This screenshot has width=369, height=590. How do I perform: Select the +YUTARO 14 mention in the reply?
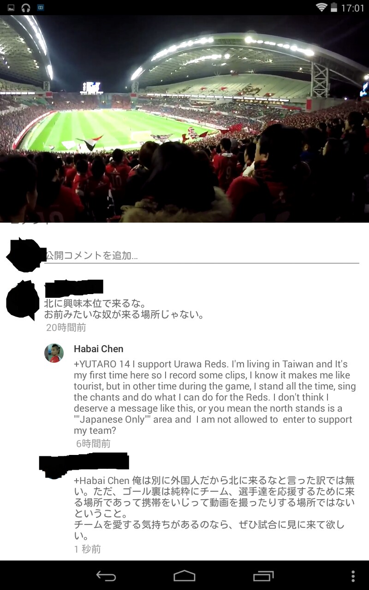point(101,364)
